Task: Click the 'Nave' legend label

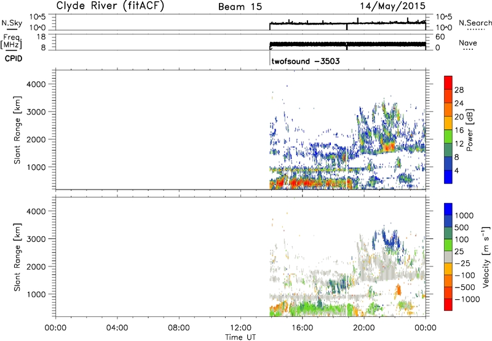Action: [x=468, y=42]
